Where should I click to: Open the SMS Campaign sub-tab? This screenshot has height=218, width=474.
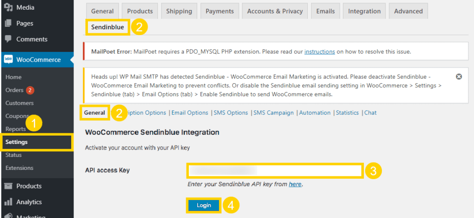click(274, 113)
